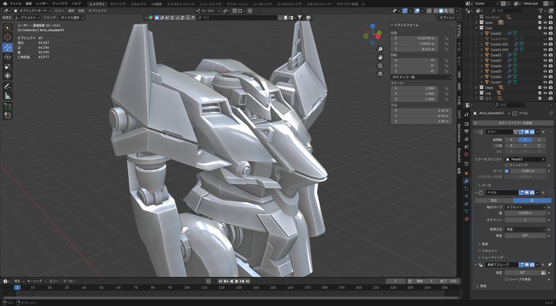Click the モディファイアーを追加 button
This screenshot has height=306, width=556.
tap(513, 123)
